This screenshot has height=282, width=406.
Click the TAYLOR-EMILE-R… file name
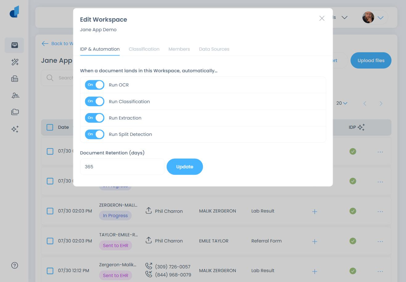point(118,235)
